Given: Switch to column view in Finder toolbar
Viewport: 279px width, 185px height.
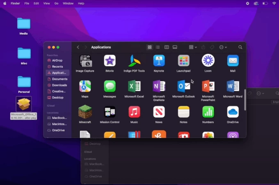Looking at the screenshot, I should point(167,47).
